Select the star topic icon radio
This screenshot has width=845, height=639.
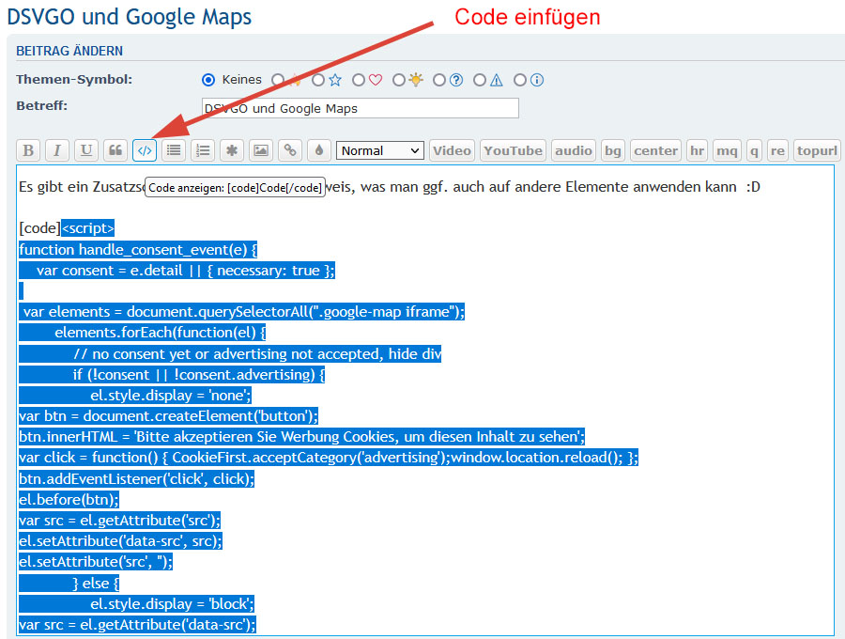pyautogui.click(x=318, y=80)
